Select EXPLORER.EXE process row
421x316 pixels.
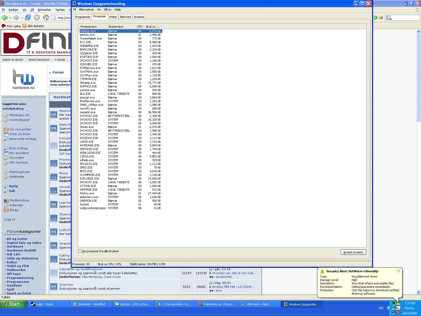[x=120, y=179]
